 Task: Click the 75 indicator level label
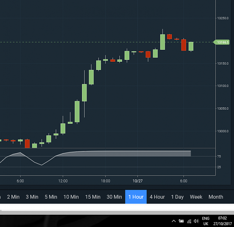(x=219, y=156)
